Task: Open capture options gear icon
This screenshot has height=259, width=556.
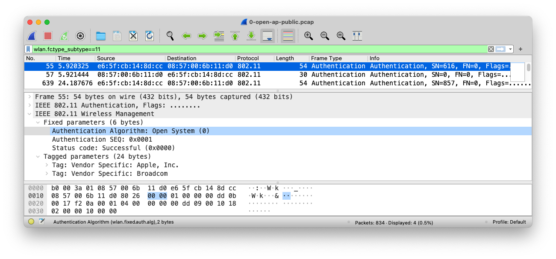Action: tap(80, 36)
